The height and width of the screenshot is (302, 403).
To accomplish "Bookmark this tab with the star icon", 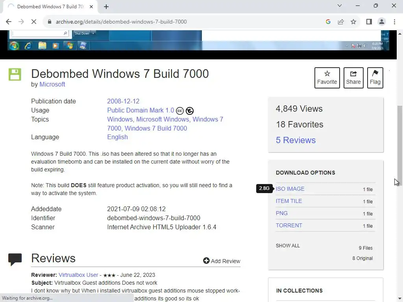I will coord(353,22).
